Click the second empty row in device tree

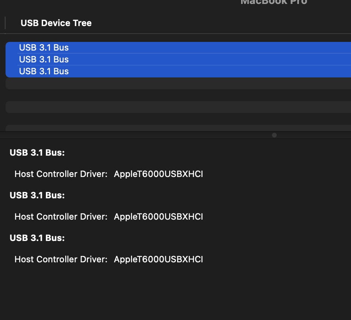click(x=178, y=107)
